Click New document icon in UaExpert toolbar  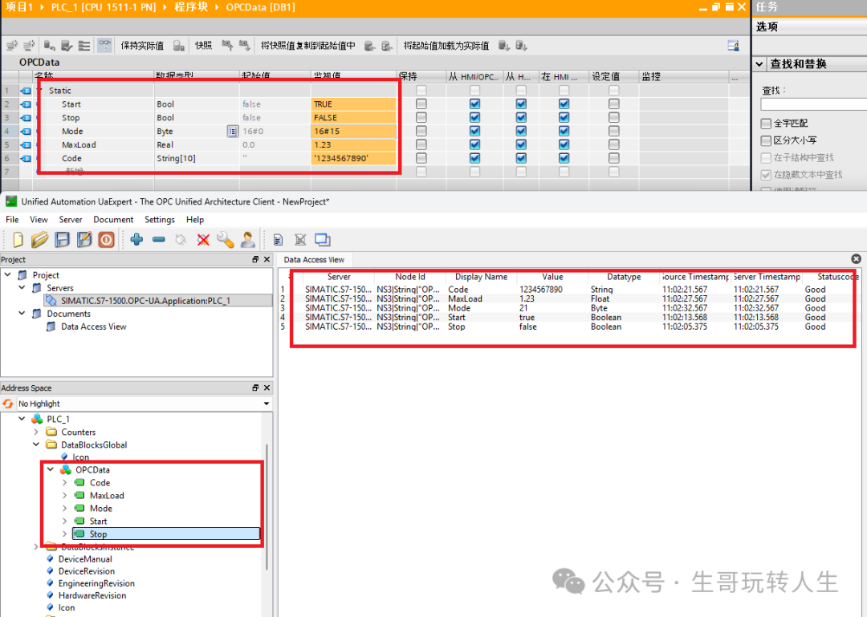pos(18,239)
